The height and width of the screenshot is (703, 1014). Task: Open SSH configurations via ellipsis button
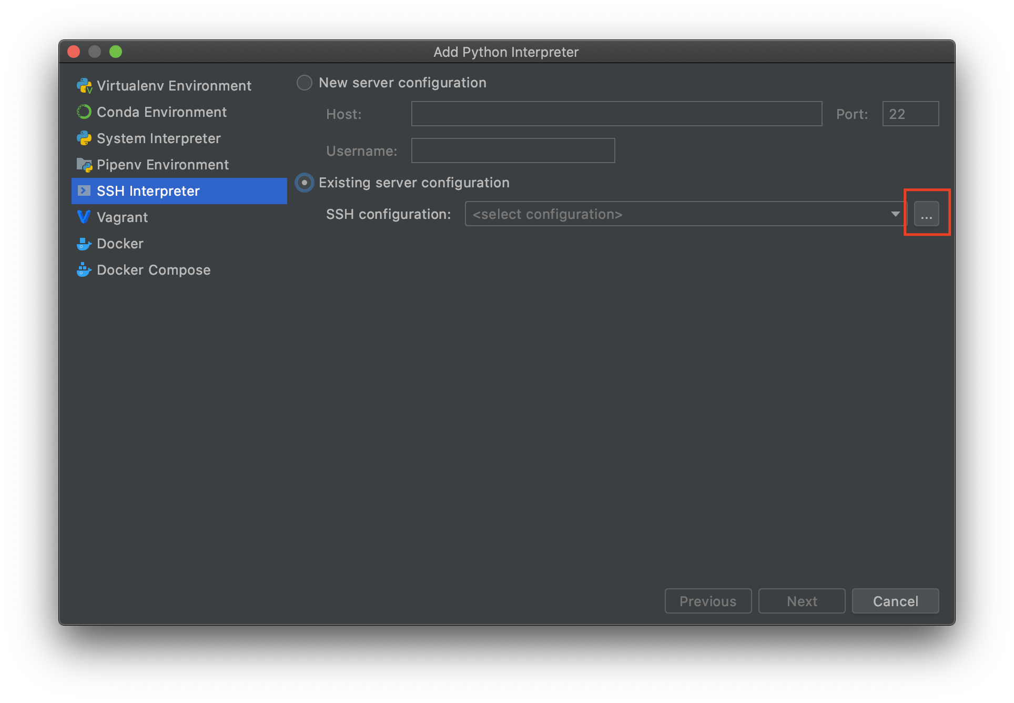pyautogui.click(x=926, y=214)
